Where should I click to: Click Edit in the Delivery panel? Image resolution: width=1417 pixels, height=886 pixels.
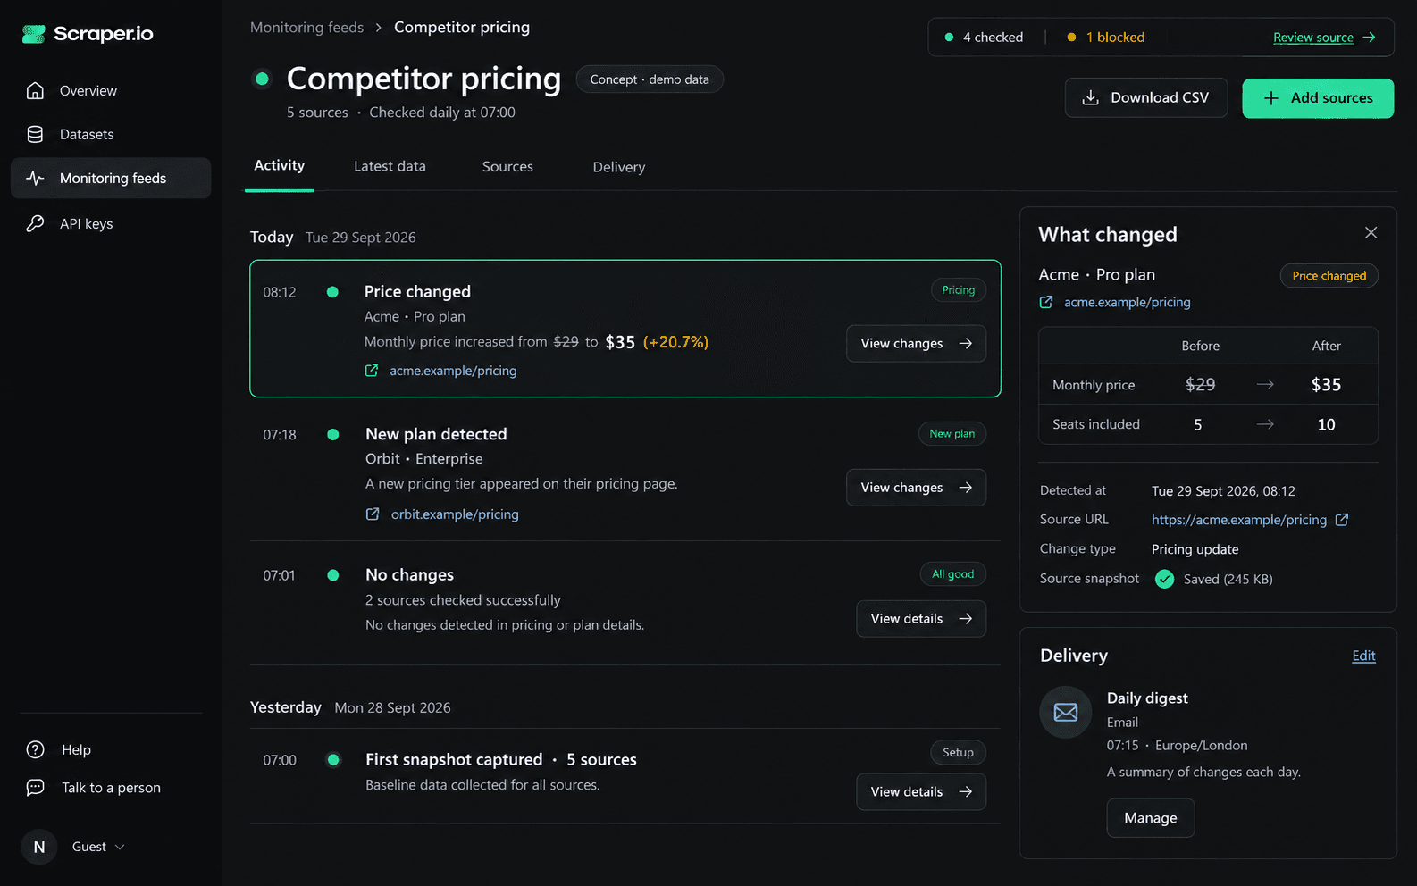[1363, 656]
